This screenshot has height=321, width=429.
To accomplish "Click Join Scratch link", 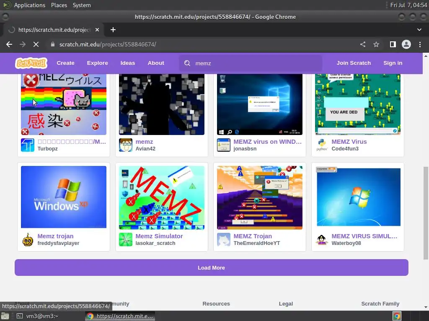I will click(354, 63).
